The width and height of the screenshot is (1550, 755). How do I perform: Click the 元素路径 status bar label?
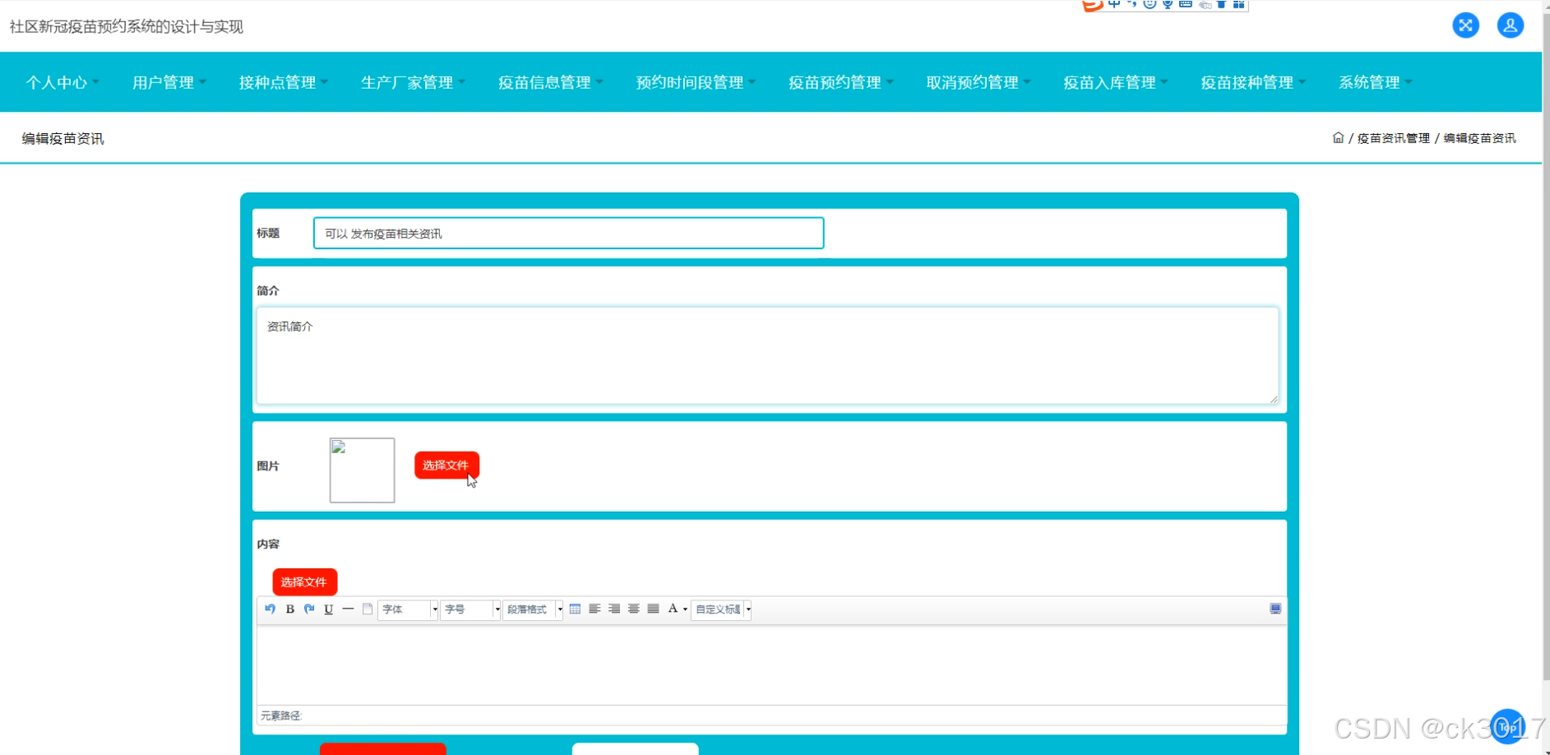point(281,716)
